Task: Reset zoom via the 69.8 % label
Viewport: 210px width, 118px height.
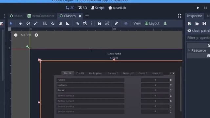Action: (26, 35)
